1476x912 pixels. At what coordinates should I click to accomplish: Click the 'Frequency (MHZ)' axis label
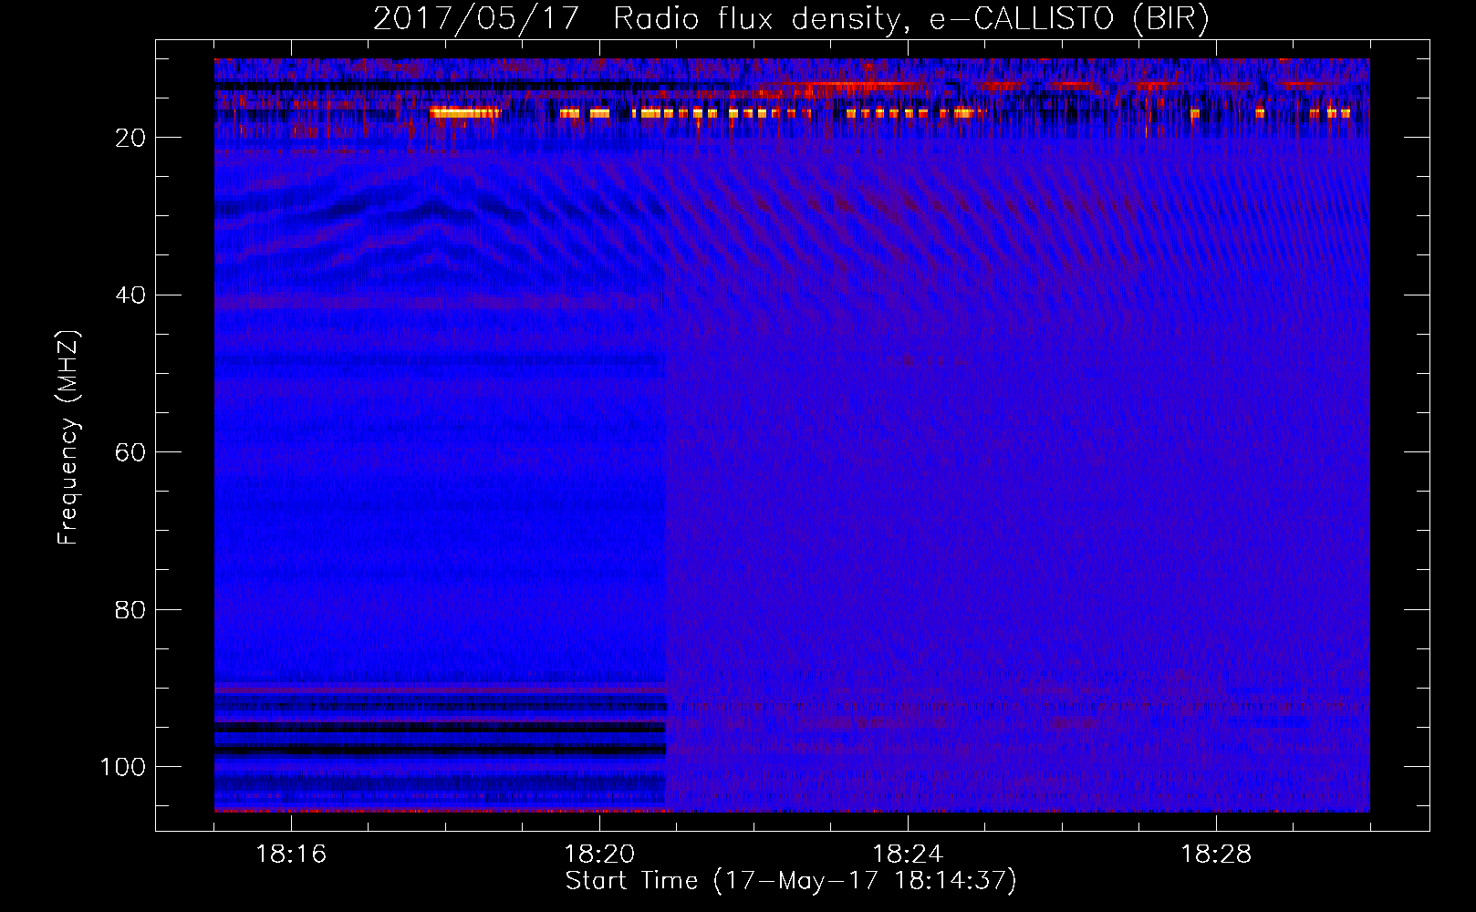tap(68, 438)
